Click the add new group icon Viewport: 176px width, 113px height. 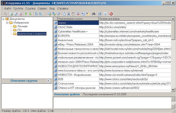[x=11, y=14]
